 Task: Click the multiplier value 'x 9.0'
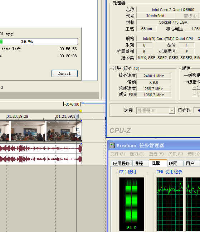(x=154, y=82)
